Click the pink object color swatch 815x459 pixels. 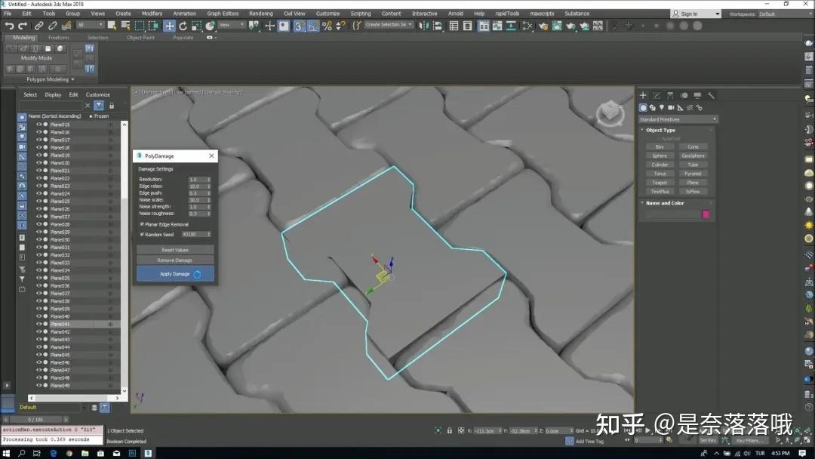tap(706, 214)
